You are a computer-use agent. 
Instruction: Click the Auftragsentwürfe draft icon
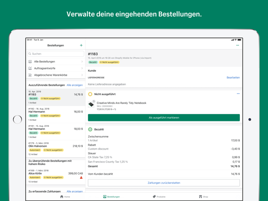coord(30,68)
